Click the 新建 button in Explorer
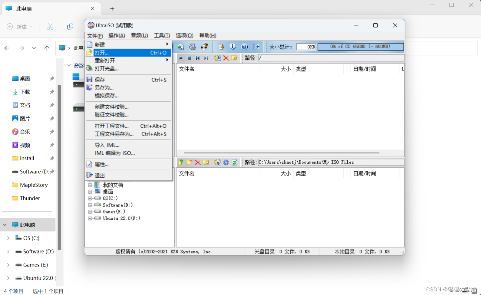 (19, 27)
